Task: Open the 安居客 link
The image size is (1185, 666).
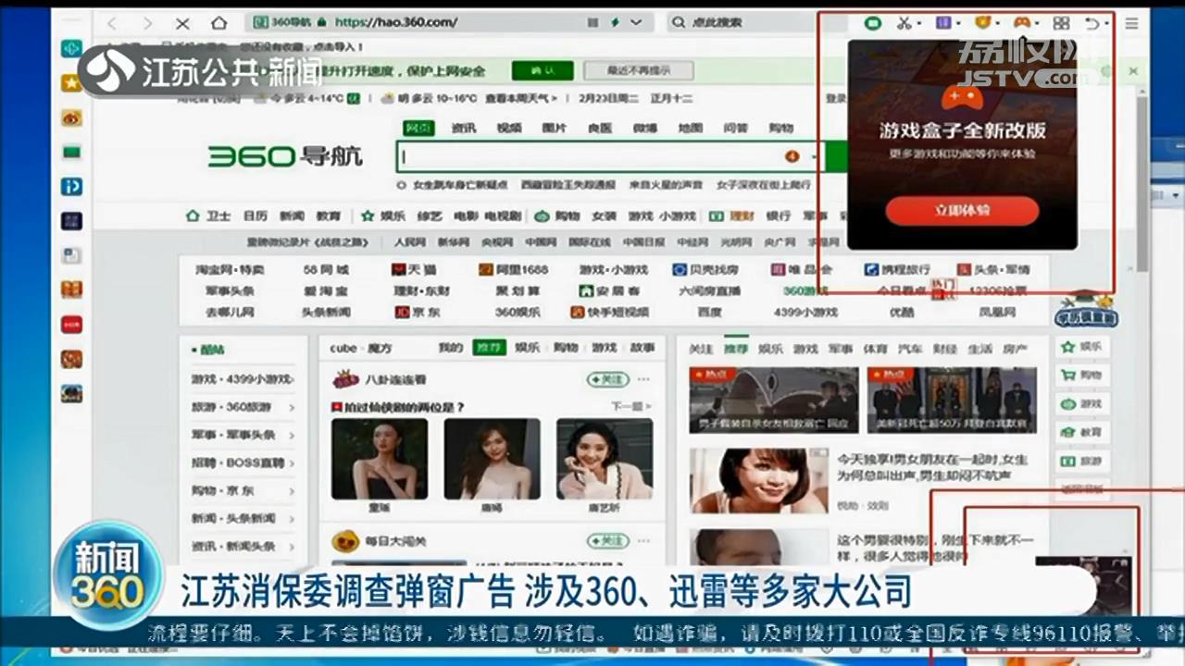Action: [609, 290]
